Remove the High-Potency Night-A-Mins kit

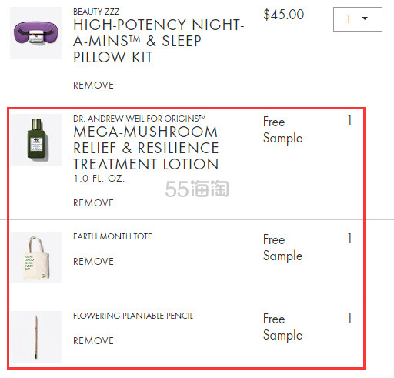coord(93,85)
